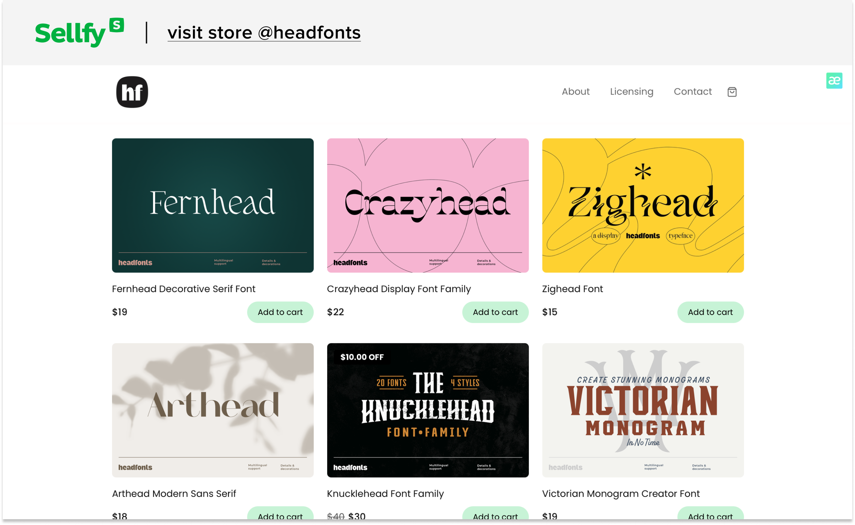The image size is (855, 525).
Task: Click the Sellfy logo
Action: click(x=79, y=32)
